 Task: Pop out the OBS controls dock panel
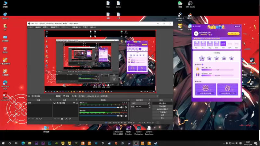[x=172, y=100]
